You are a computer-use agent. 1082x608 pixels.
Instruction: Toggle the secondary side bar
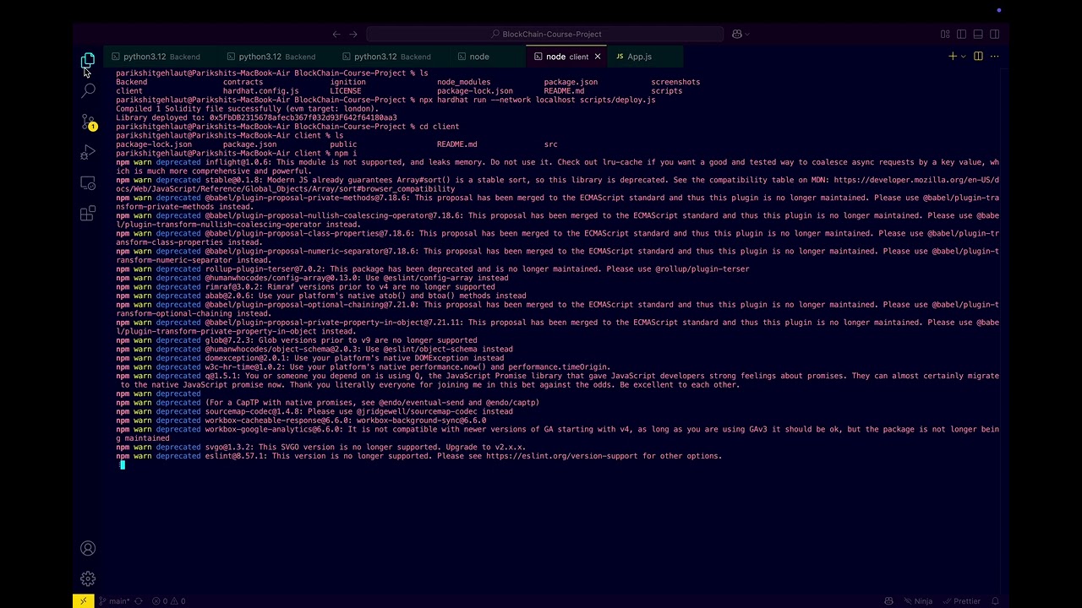tap(995, 35)
